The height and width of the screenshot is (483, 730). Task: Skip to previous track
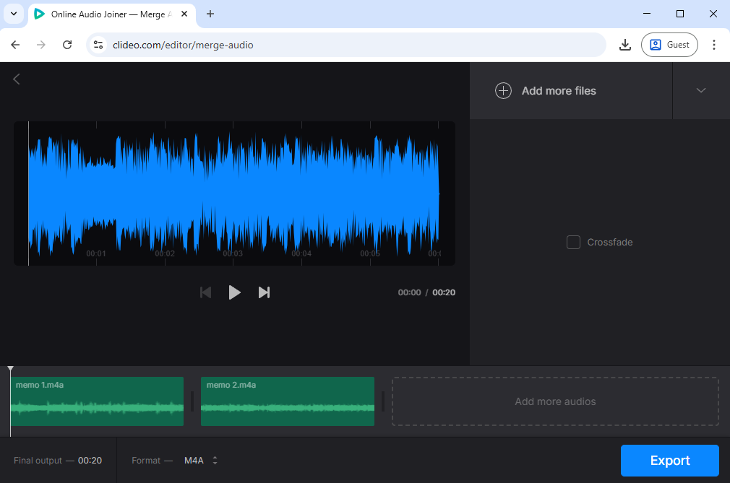[x=206, y=292]
